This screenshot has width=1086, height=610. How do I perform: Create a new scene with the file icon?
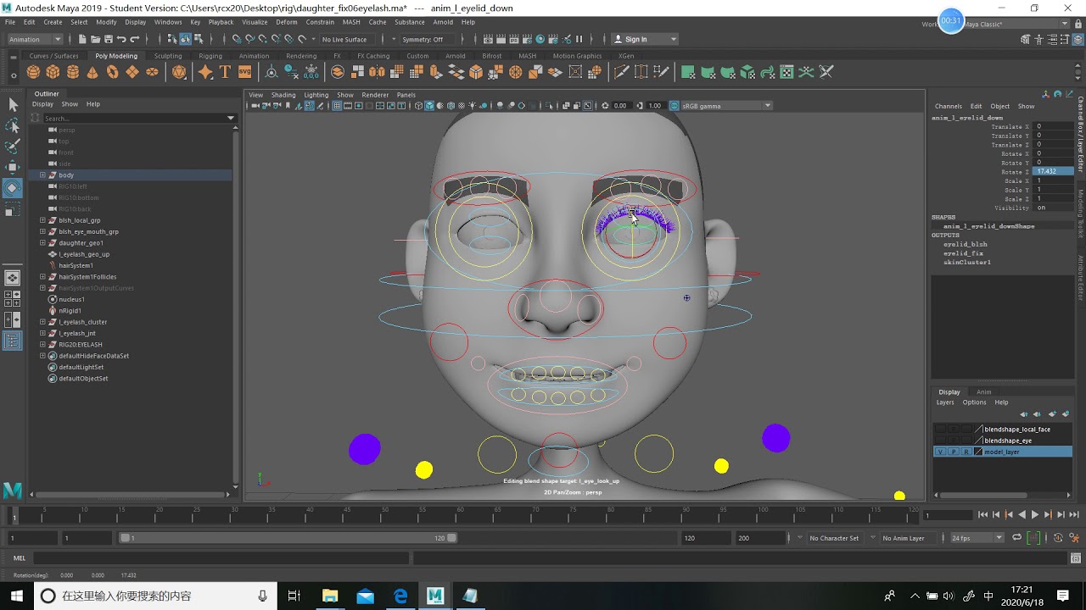82,39
